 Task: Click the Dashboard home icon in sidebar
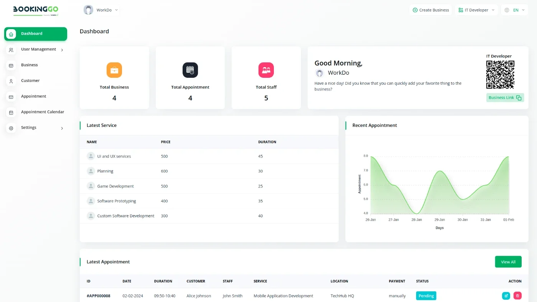tap(11, 34)
